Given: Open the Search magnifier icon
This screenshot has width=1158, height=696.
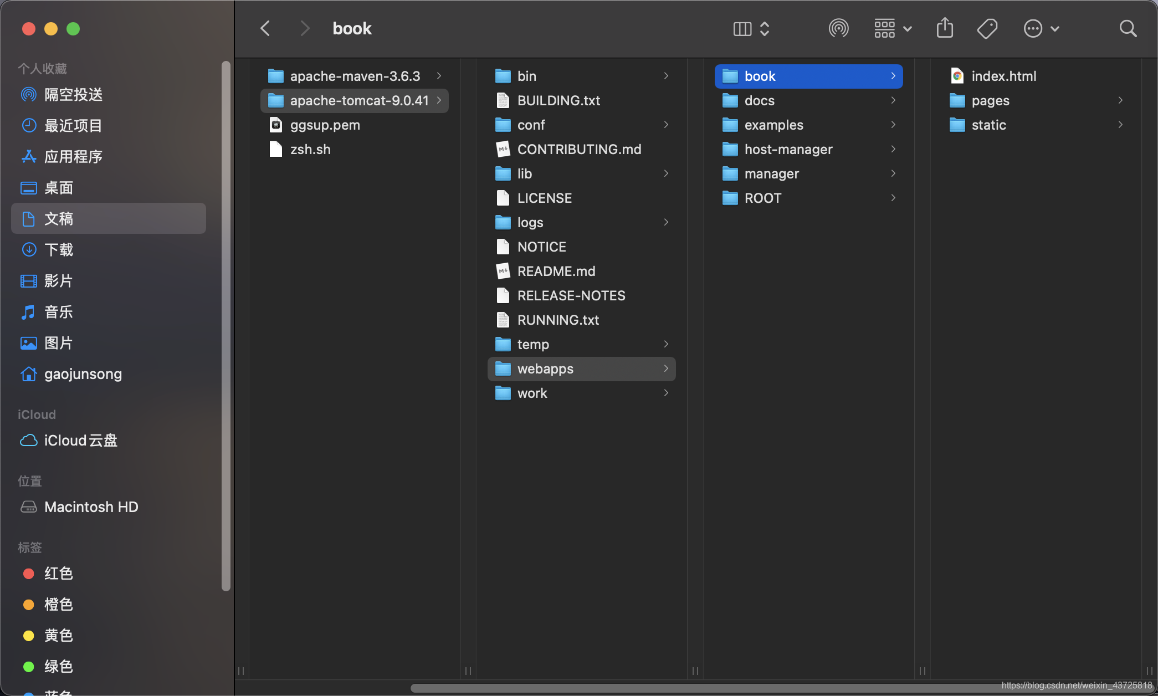Looking at the screenshot, I should (1128, 28).
